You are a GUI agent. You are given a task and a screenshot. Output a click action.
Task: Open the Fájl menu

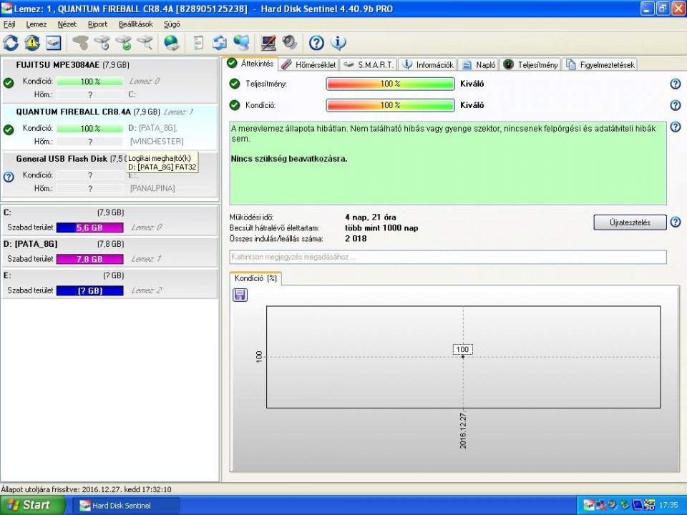point(9,24)
